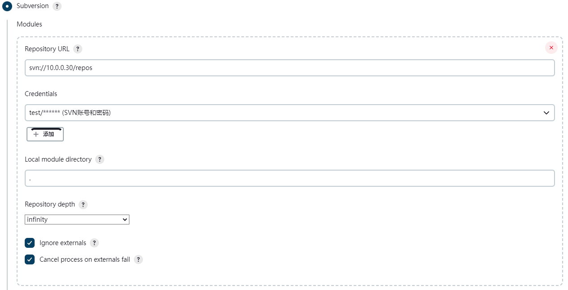
Task: Remove module with red X button
Action: click(551, 48)
